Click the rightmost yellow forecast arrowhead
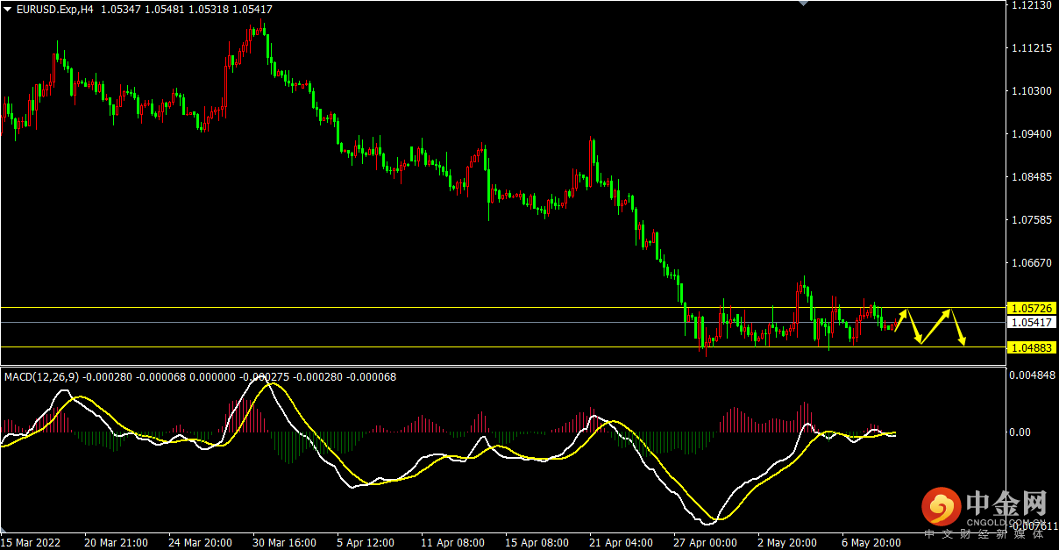Viewport: 1059px width, 550px height. click(963, 340)
